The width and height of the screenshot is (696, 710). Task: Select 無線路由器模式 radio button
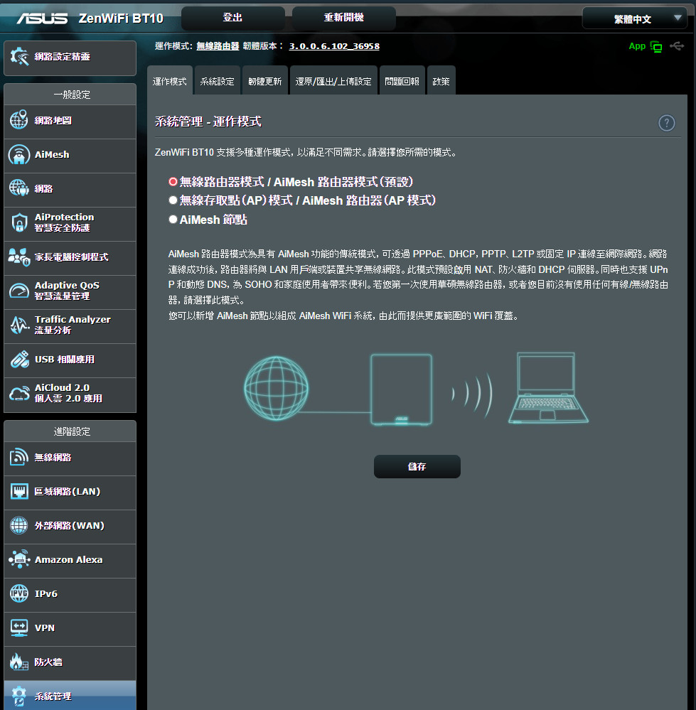(173, 181)
